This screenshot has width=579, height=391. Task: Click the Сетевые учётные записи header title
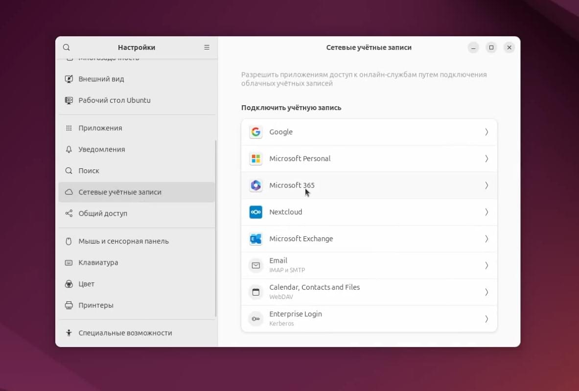[369, 47]
